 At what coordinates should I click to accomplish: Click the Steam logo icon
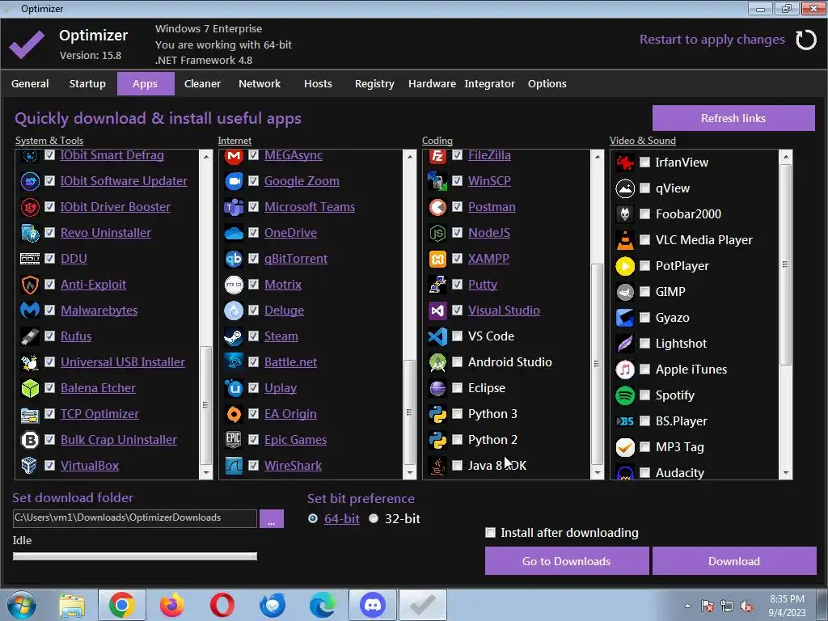click(x=234, y=336)
